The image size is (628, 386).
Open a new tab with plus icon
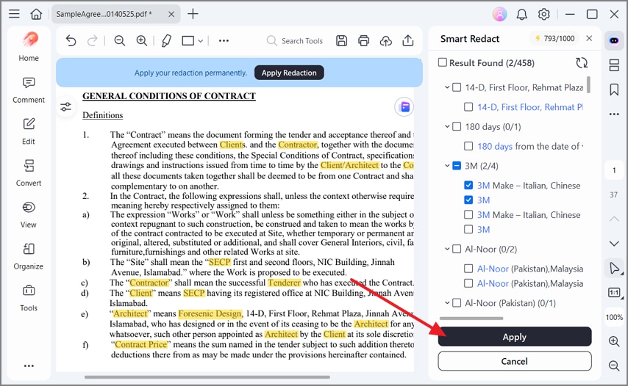(x=193, y=14)
